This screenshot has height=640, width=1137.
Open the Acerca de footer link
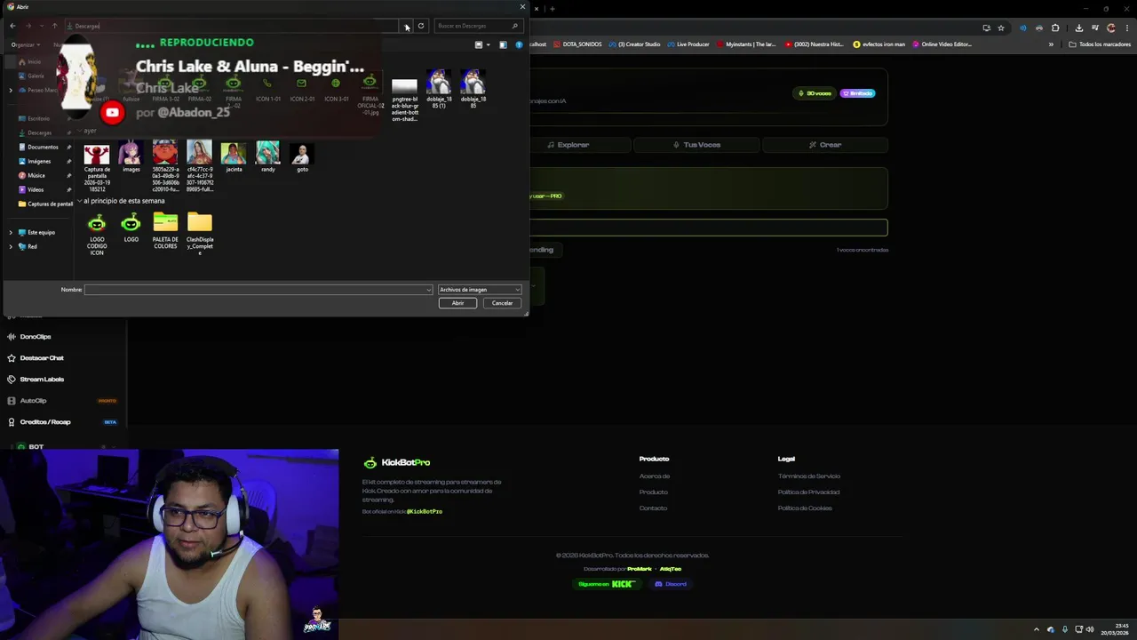(655, 476)
